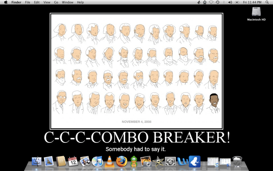
Task: Open the View menu
Action: tap(47, 2)
